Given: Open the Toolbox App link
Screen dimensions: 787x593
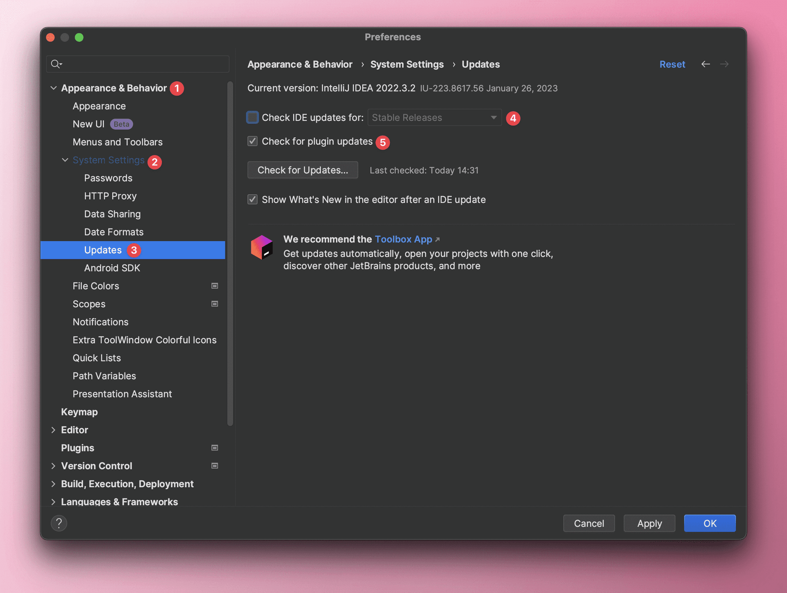Looking at the screenshot, I should point(403,239).
